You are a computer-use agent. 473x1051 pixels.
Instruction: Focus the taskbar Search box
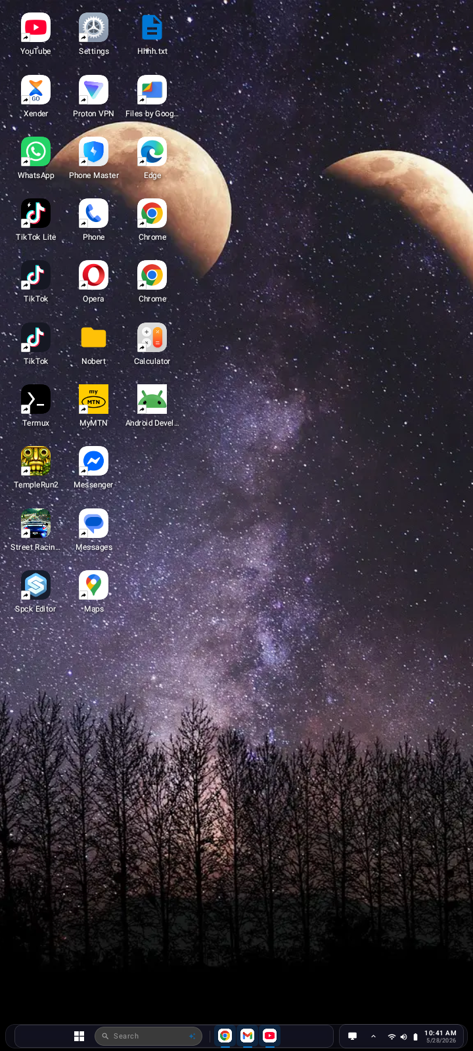tap(148, 1036)
